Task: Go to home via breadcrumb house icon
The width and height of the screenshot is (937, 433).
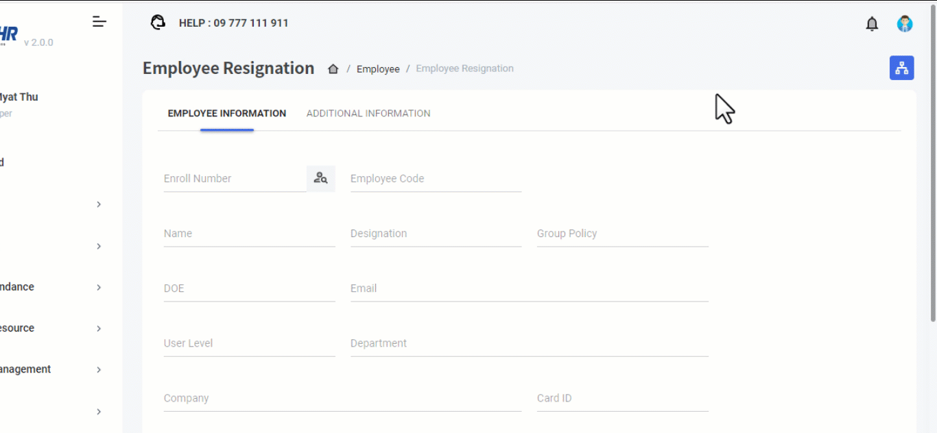Action: [x=333, y=69]
